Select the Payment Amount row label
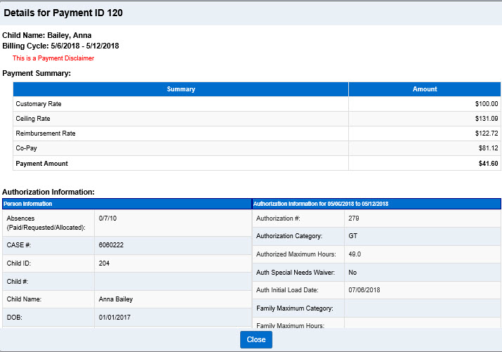Image resolution: width=502 pixels, height=352 pixels. tap(41, 163)
